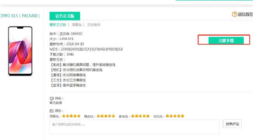
Task: Select the 最新正式版 sub-tab
Action: tap(58, 25)
